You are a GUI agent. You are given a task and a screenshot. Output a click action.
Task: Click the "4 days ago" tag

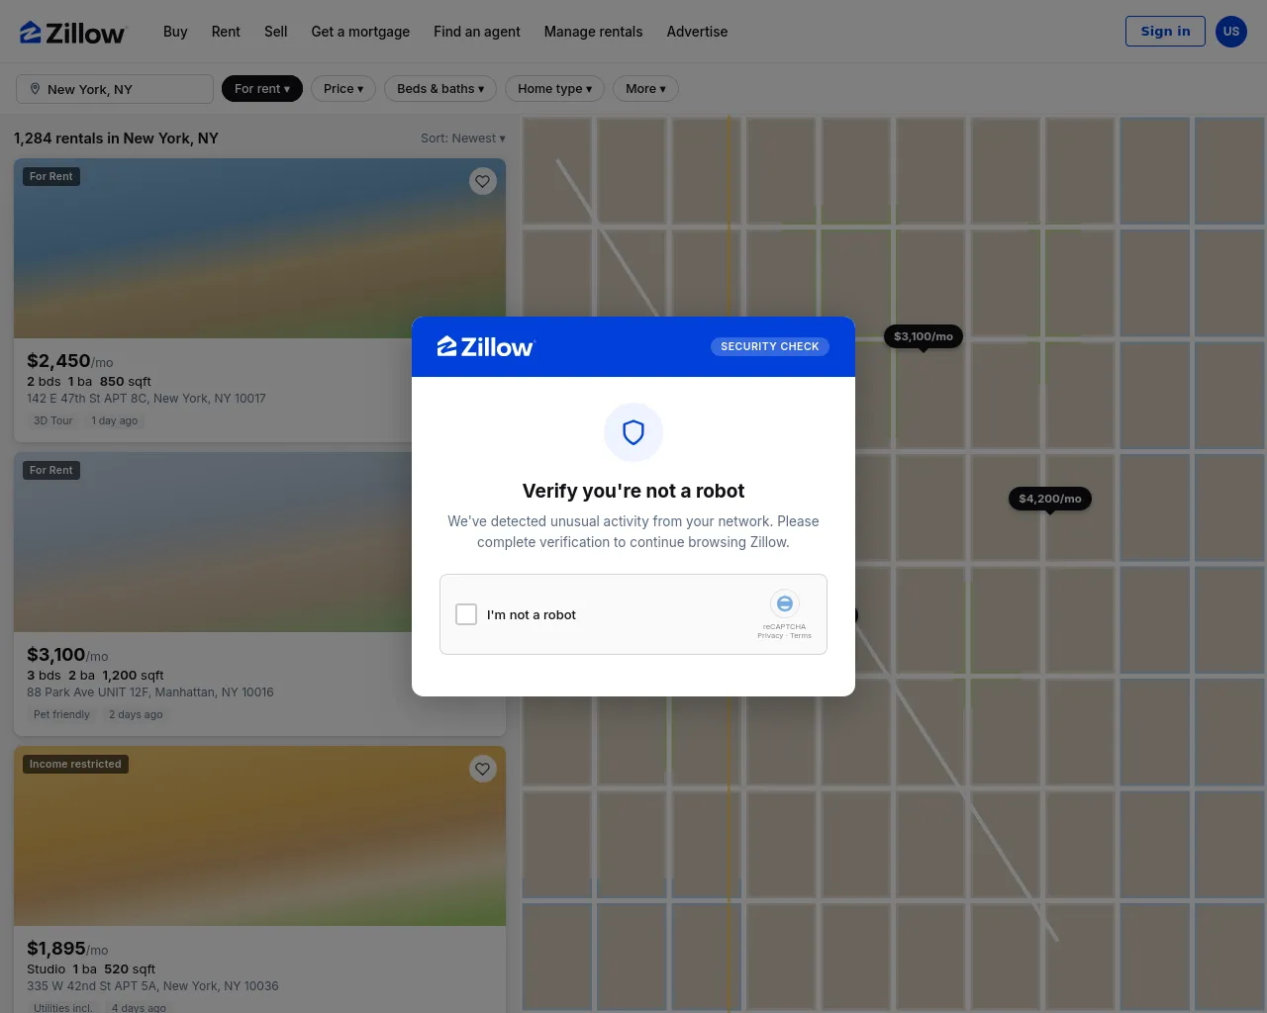click(139, 1007)
